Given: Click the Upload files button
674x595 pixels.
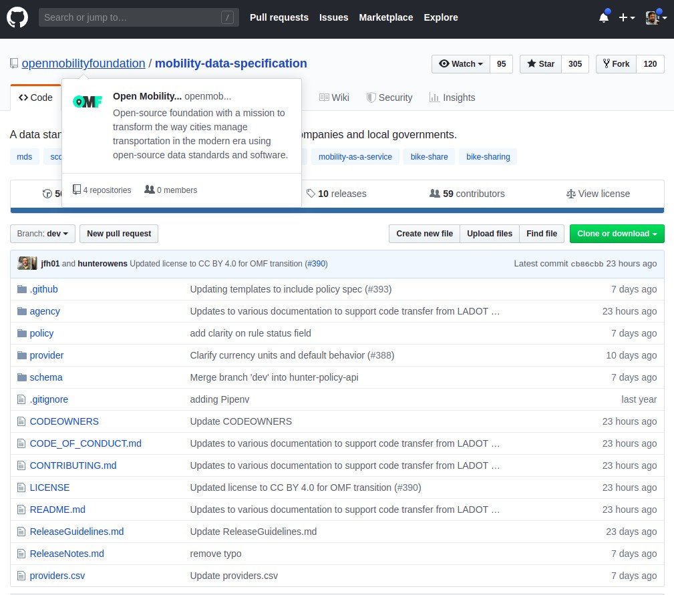Looking at the screenshot, I should click(x=490, y=234).
